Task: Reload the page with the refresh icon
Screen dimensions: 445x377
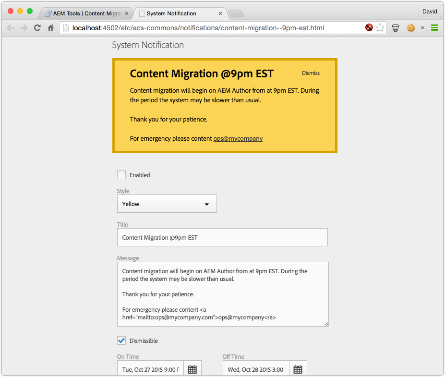Action: click(x=37, y=28)
